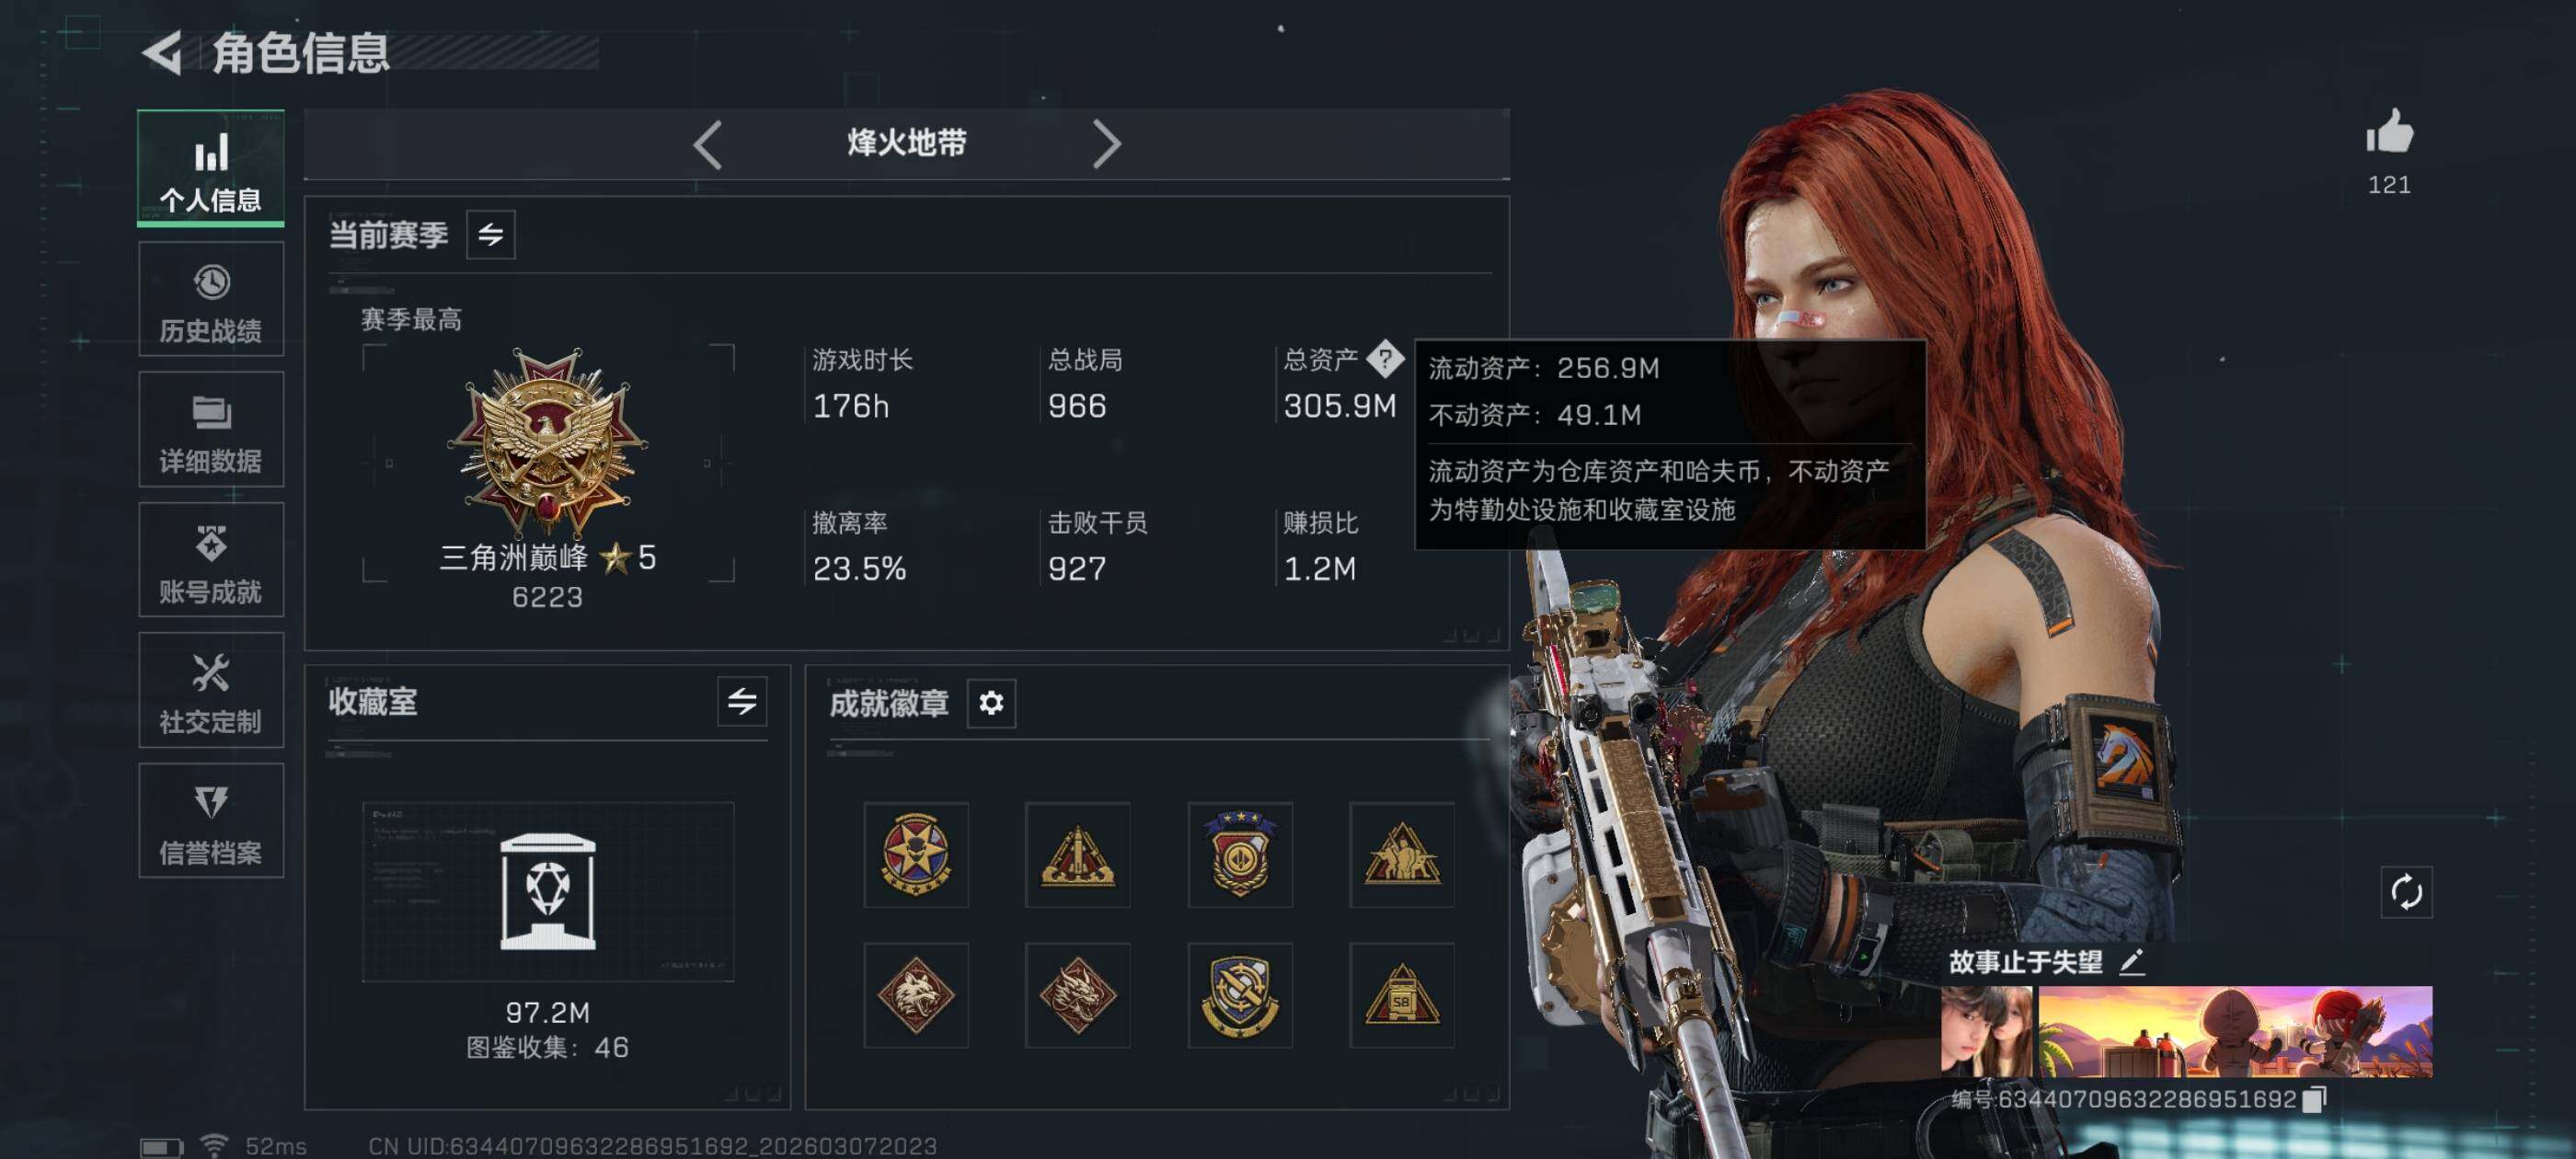
Task: Edit the signature 故事止于失望 with the pencil
Action: pos(2132,961)
